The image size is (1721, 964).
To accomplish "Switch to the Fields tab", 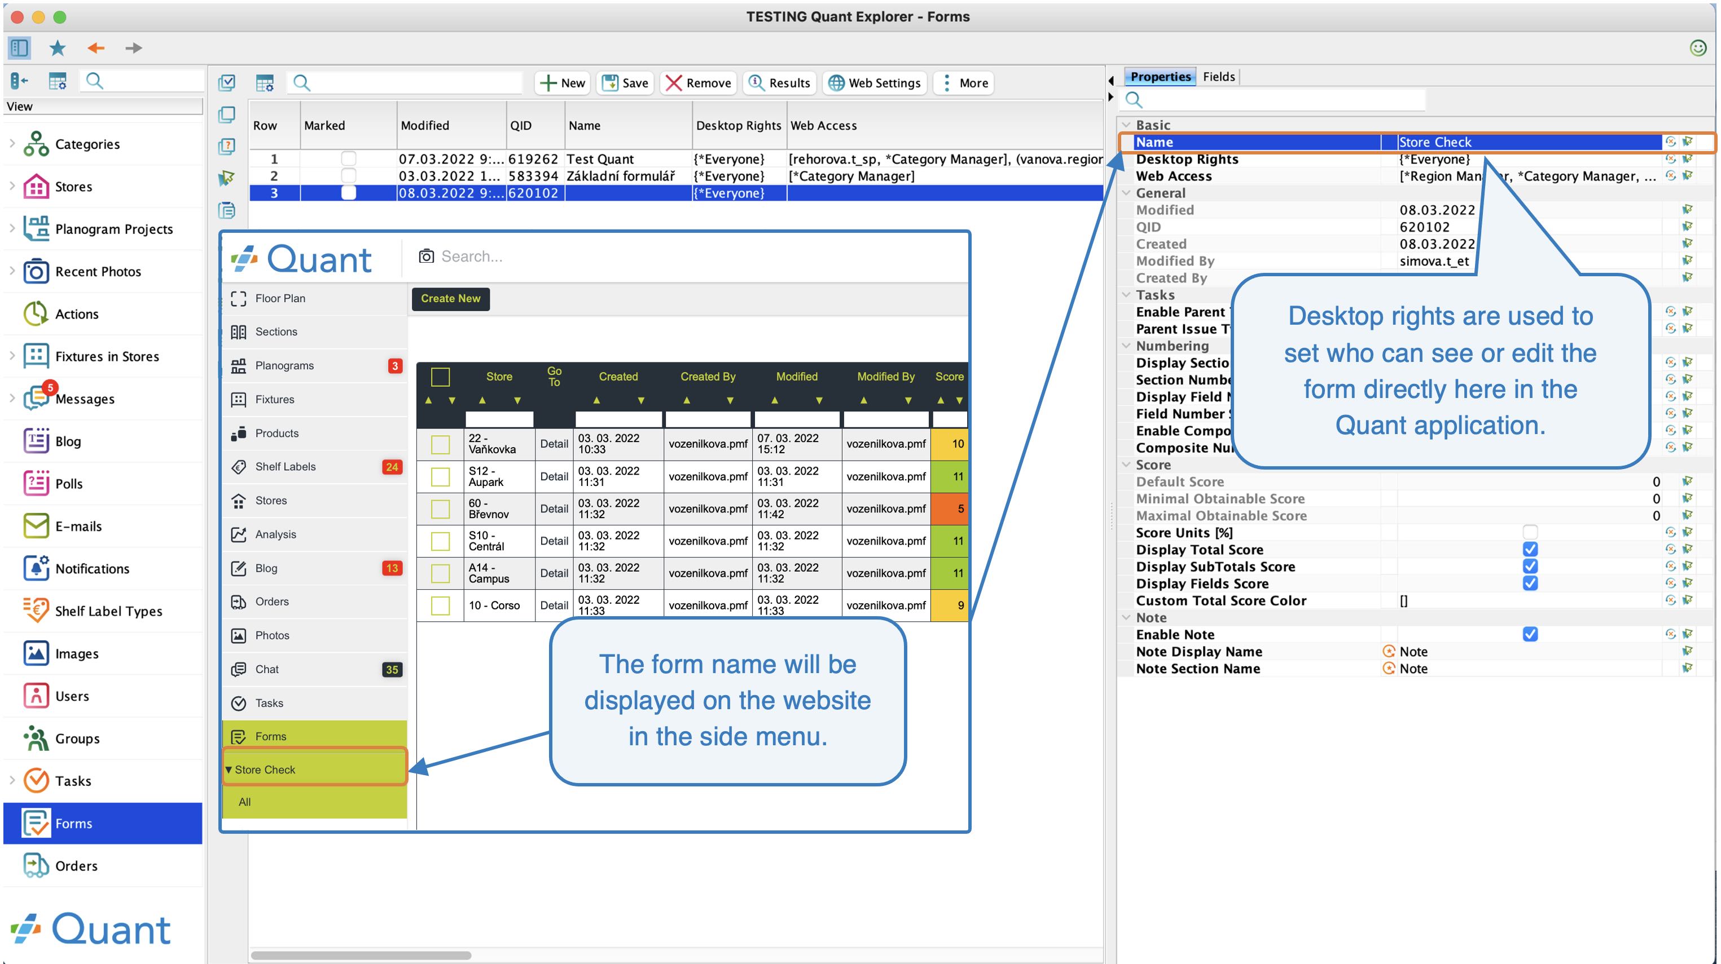I will pyautogui.click(x=1219, y=77).
